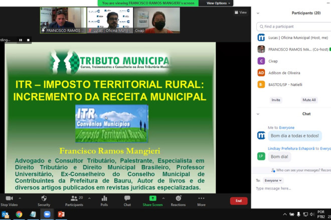Open Participants panel from toolbar icon

(x=74, y=198)
